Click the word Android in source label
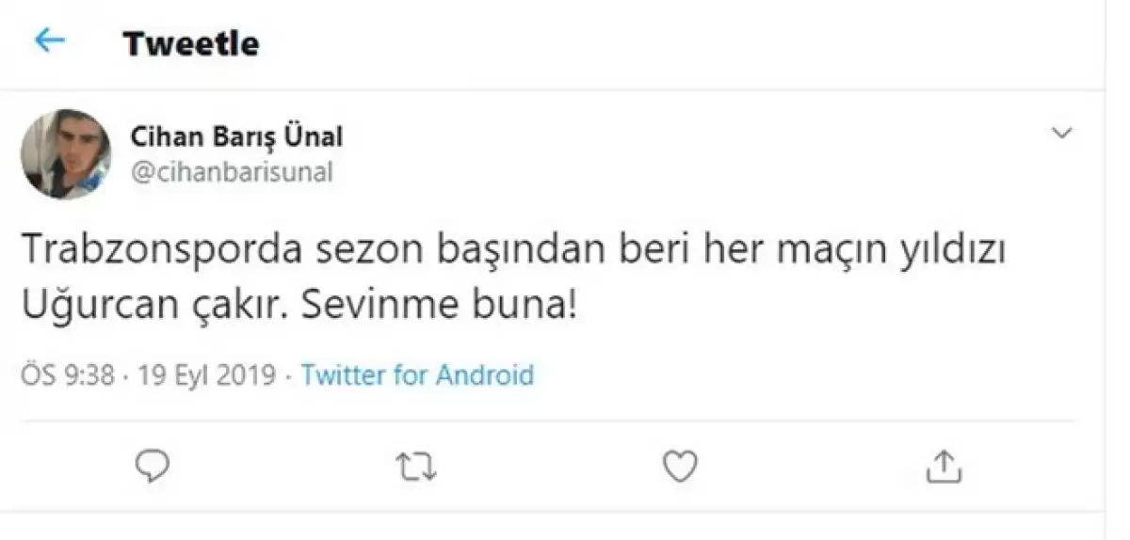1130x540 pixels. 484,375
